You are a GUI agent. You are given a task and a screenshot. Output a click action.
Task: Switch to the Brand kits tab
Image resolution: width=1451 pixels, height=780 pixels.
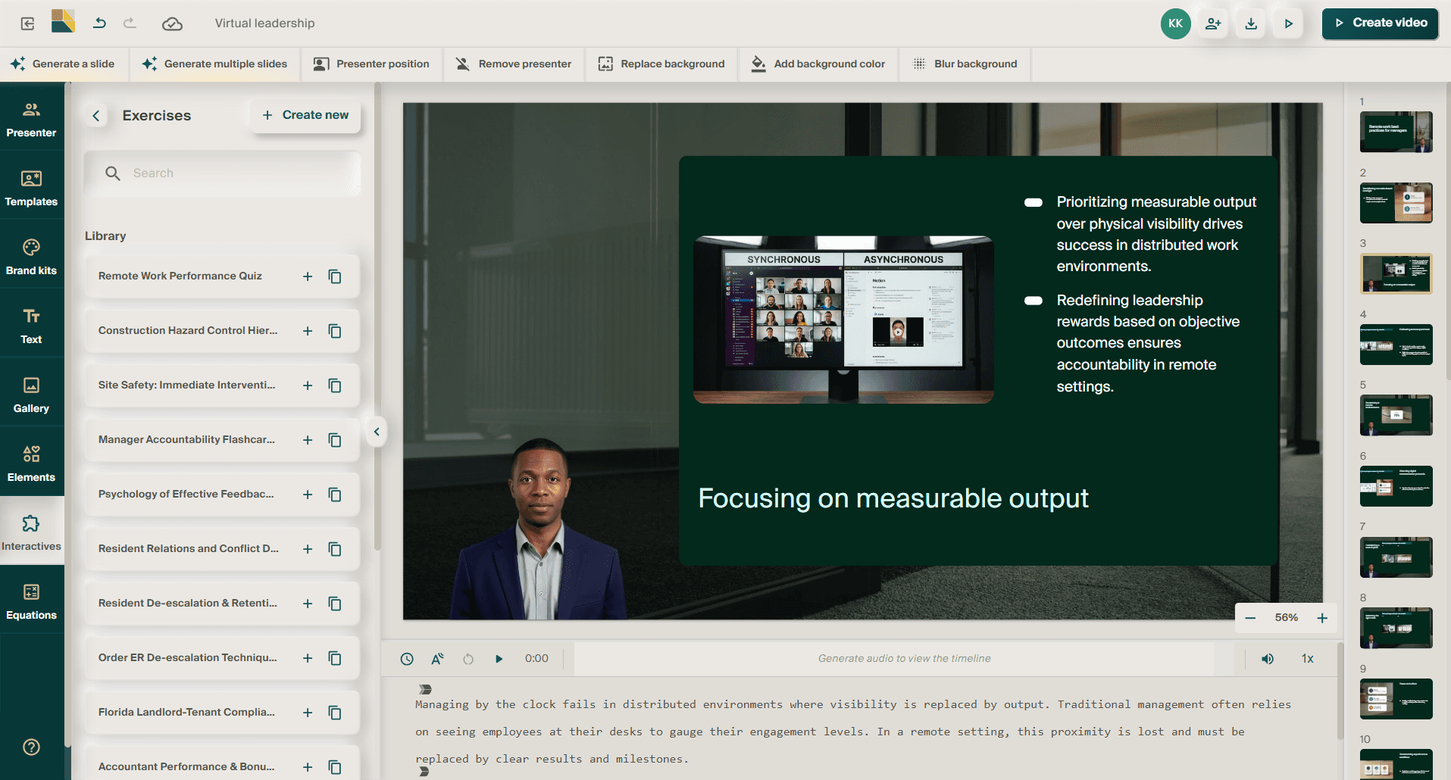click(31, 256)
